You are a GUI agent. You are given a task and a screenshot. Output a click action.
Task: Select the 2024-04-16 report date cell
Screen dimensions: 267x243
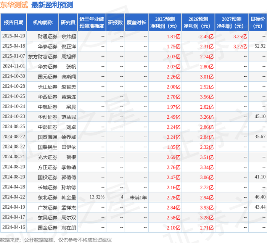[14, 227]
